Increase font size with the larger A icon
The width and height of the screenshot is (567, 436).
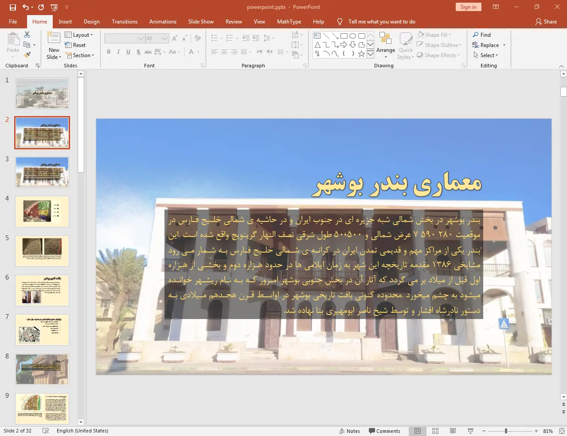point(175,39)
